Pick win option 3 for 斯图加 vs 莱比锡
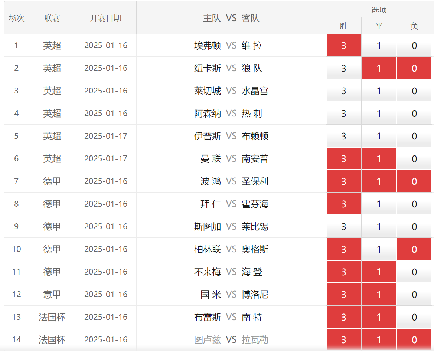 click(343, 227)
